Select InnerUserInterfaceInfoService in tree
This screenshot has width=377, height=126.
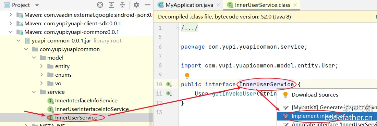pyautogui.click(x=92, y=109)
